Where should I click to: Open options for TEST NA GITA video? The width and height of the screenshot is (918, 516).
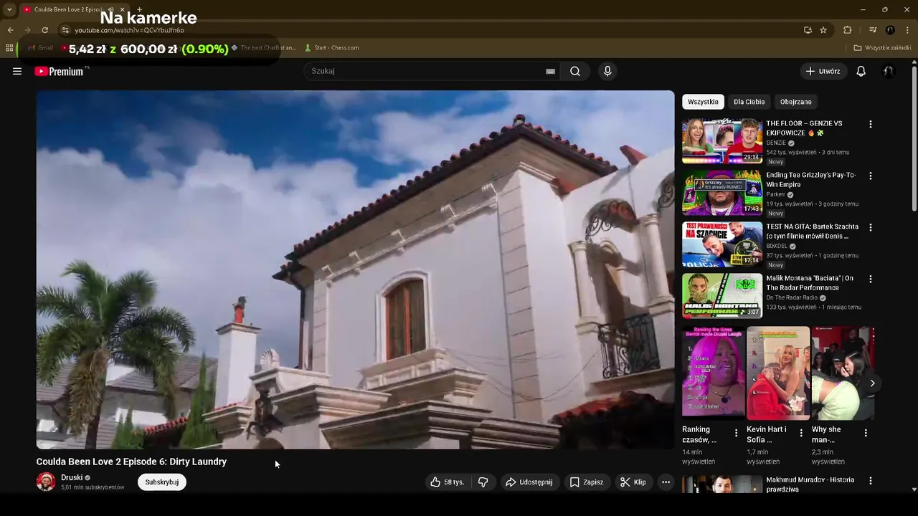[x=871, y=227]
